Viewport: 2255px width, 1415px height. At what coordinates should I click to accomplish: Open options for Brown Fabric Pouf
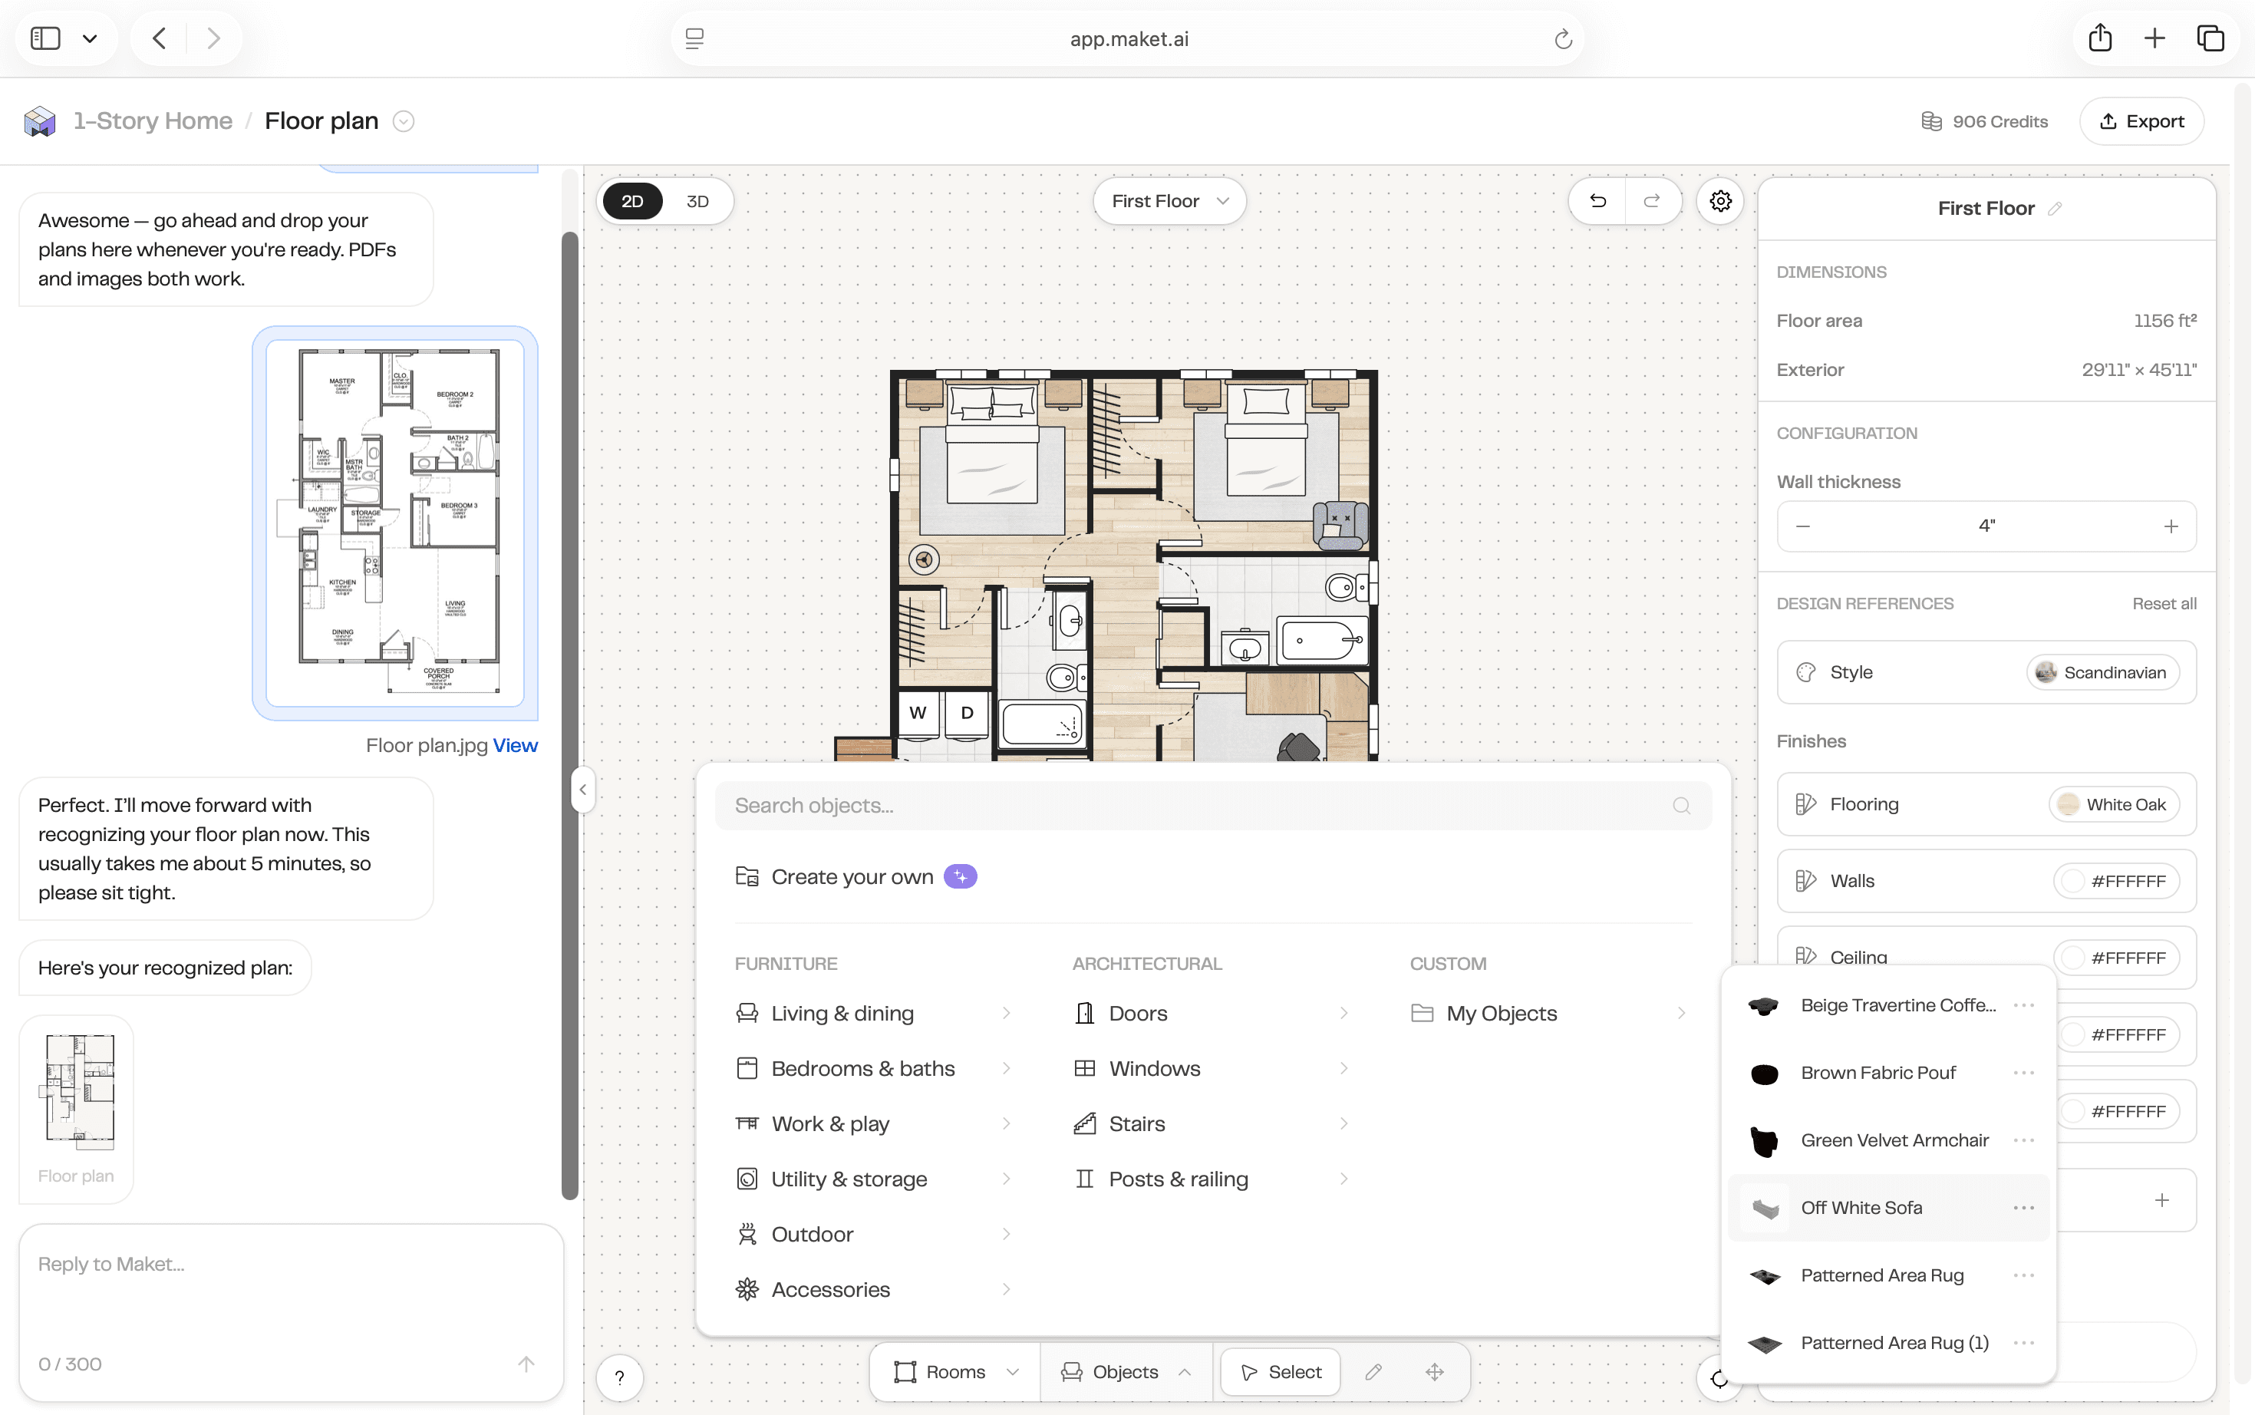coord(2023,1073)
